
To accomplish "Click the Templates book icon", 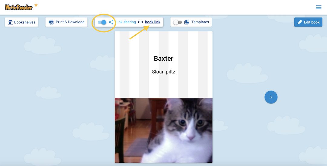I will [x=187, y=22].
